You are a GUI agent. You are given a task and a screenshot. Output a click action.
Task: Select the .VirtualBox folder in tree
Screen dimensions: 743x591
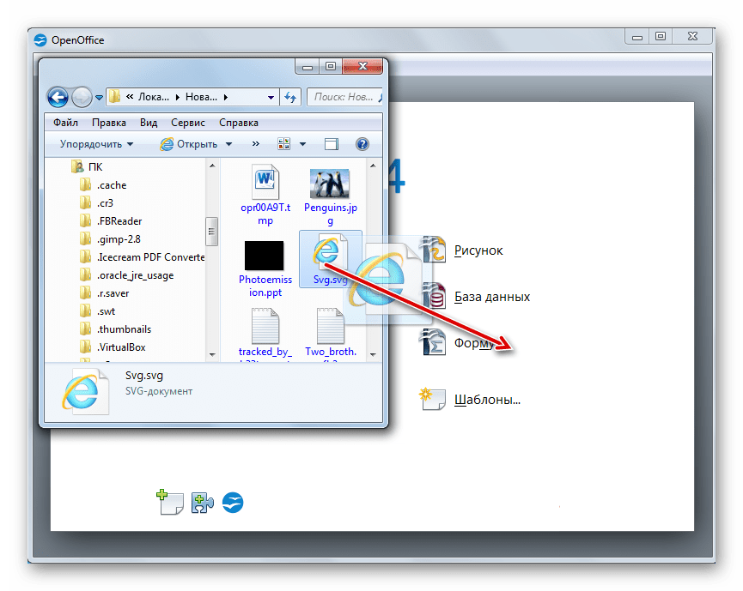(x=120, y=347)
